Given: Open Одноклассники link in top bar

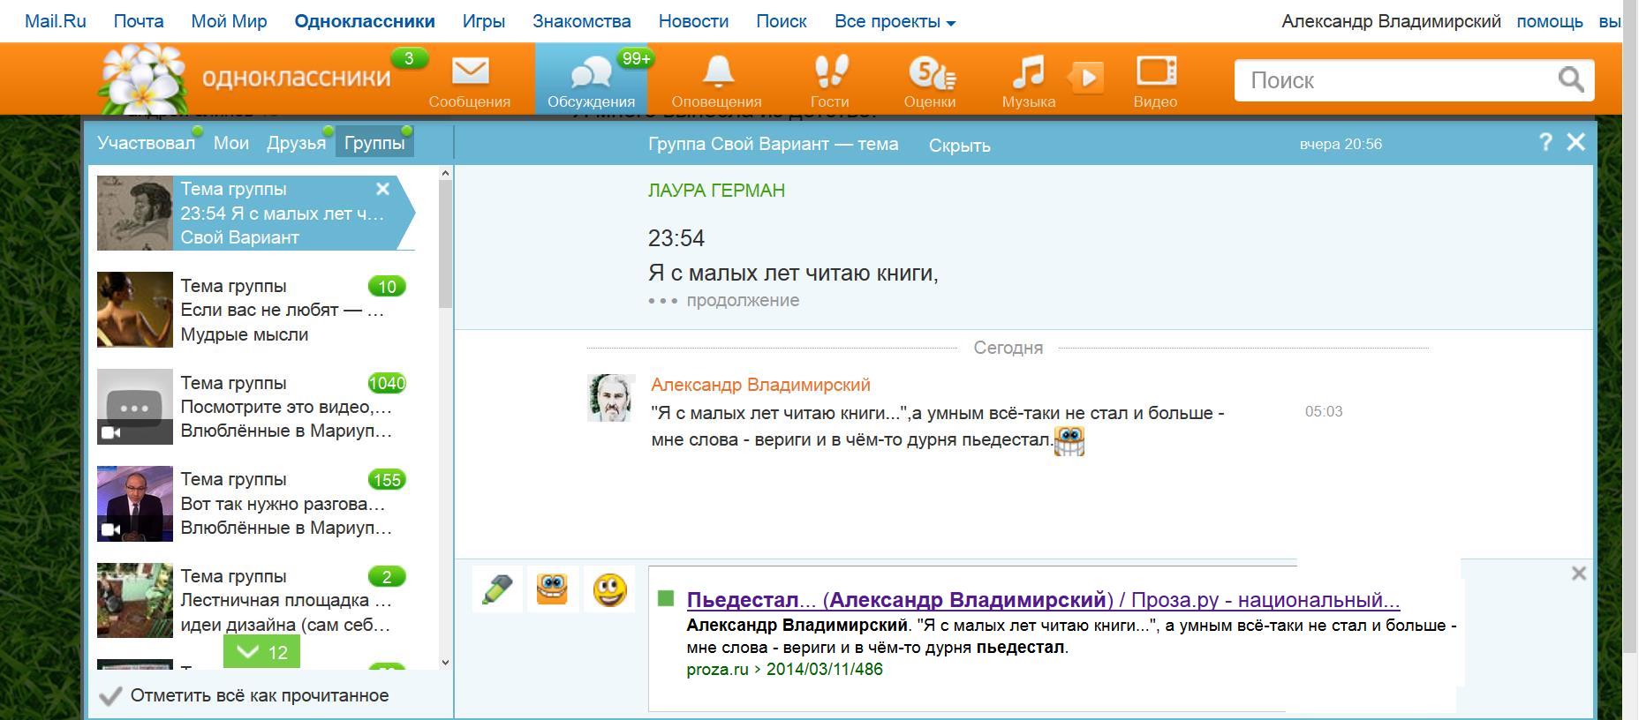Looking at the screenshot, I should point(365,21).
